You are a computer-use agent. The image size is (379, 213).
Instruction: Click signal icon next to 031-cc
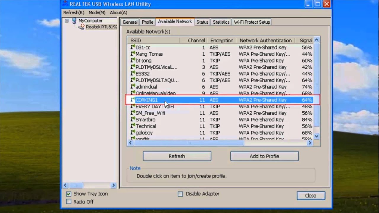click(133, 47)
